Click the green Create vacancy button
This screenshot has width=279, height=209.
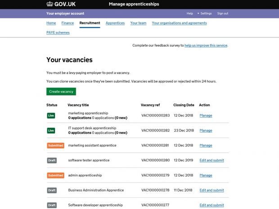click(61, 92)
